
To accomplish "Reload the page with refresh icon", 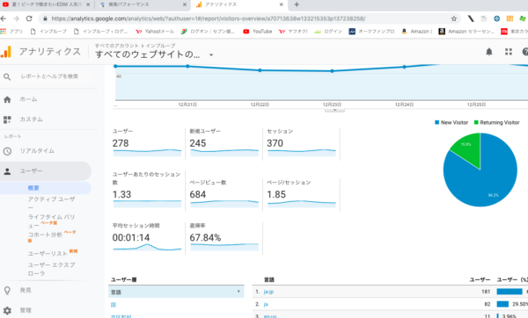I will [29, 18].
